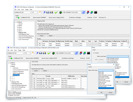This screenshot has height=102, width=133.
Task: Open Target menu in Action Rules window
Action: tap(20, 50)
